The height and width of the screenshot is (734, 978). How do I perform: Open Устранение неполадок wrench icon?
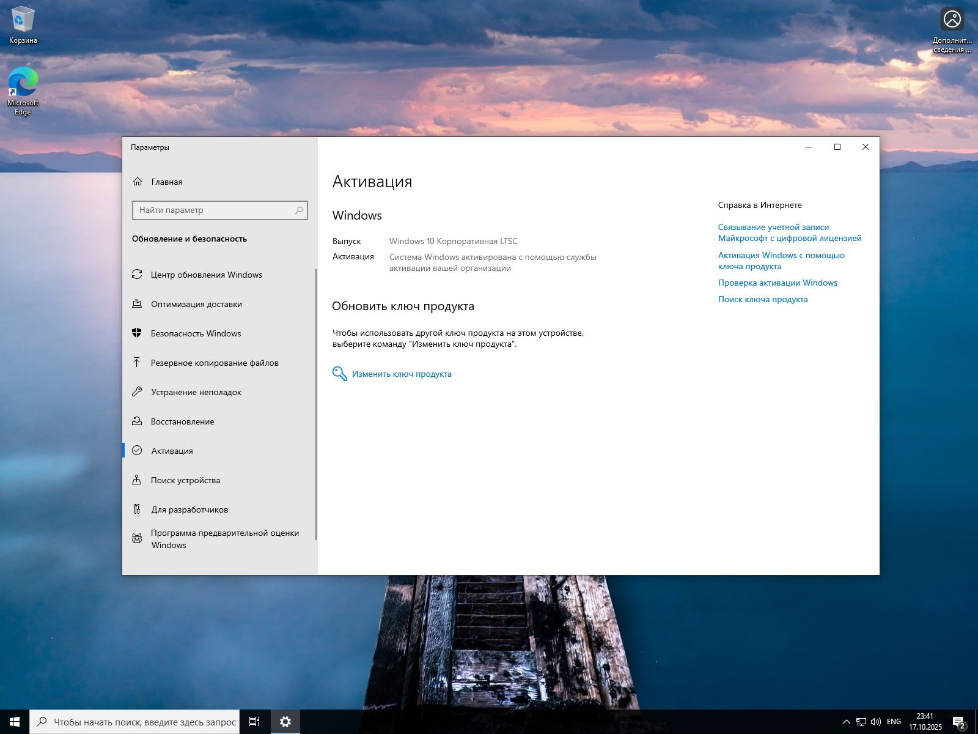pos(137,392)
